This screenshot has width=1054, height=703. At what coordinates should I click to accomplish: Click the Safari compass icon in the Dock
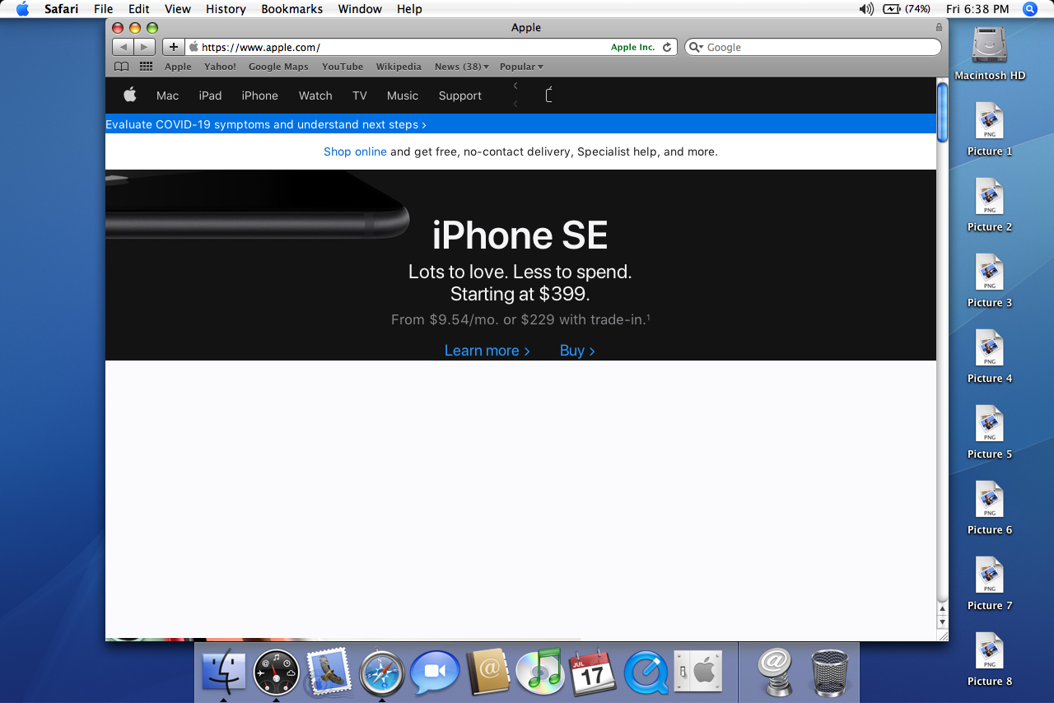pos(381,673)
